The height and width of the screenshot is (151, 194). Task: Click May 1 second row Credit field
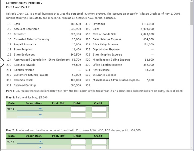tap(99, 115)
